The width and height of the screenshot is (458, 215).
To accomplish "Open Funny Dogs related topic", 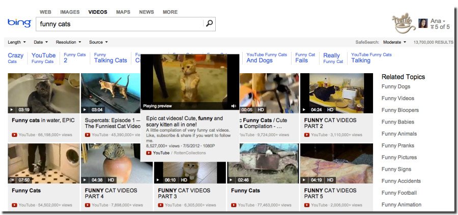I will tap(396, 86).
